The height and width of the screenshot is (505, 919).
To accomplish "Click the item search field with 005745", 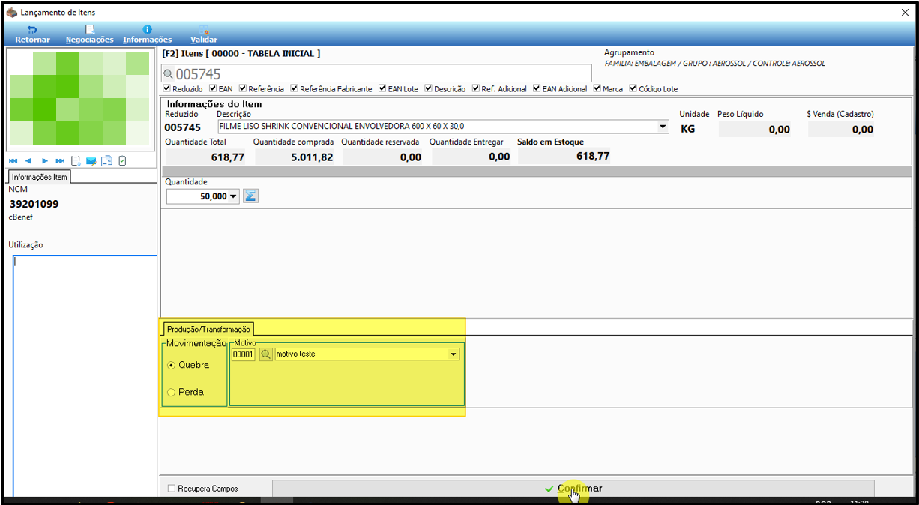I will [x=377, y=74].
